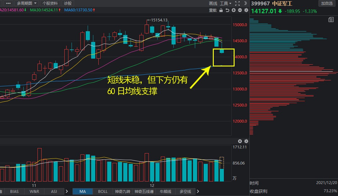Screen dimensions: 338x196
Task: Zoom in the chart with plus icon
Action: coord(233,10)
